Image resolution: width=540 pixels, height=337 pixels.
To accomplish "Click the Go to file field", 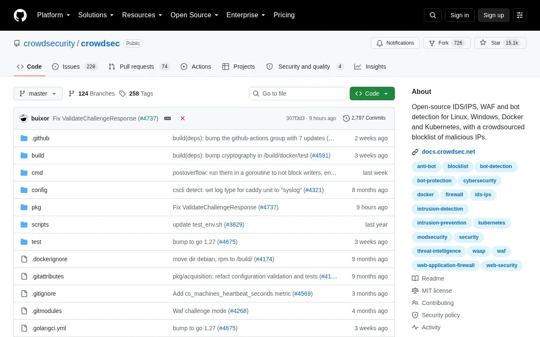I will click(x=297, y=94).
